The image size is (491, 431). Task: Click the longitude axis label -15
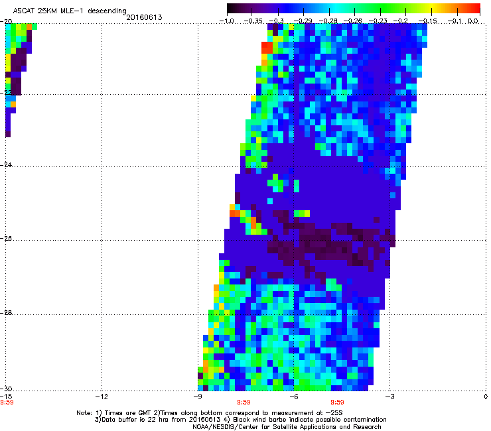point(6,397)
